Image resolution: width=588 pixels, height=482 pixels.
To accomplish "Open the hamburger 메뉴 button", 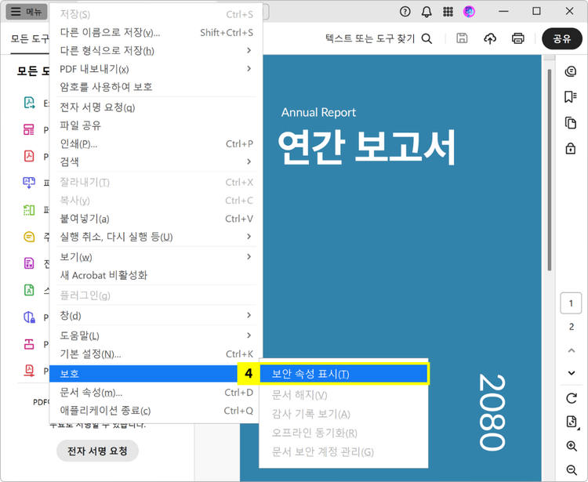I will [26, 12].
